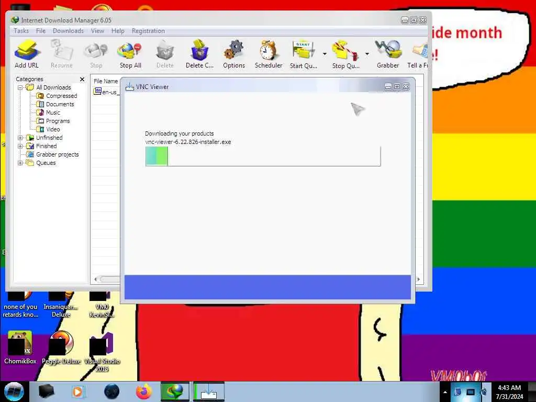The height and width of the screenshot is (402, 536).
Task: Select All Downloads category
Action: pos(53,87)
